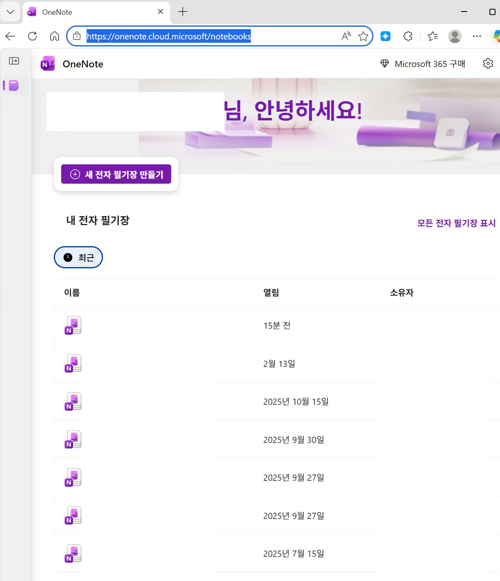Expand the left navigation pane icon
500x581 pixels.
[14, 61]
